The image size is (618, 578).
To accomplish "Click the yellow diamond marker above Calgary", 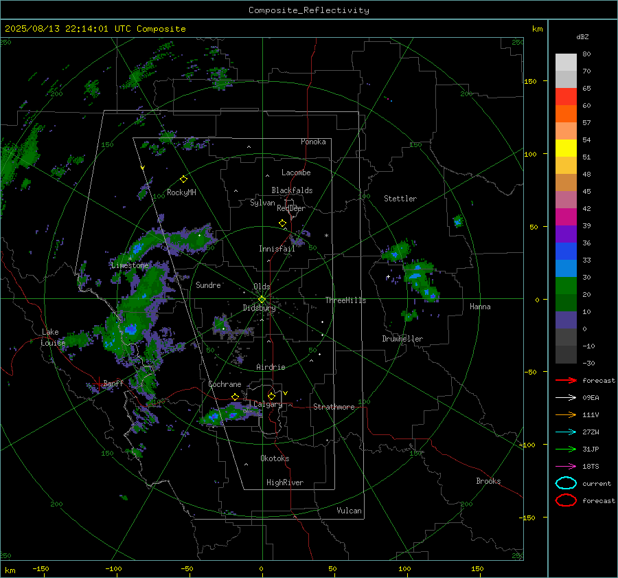I will [271, 396].
